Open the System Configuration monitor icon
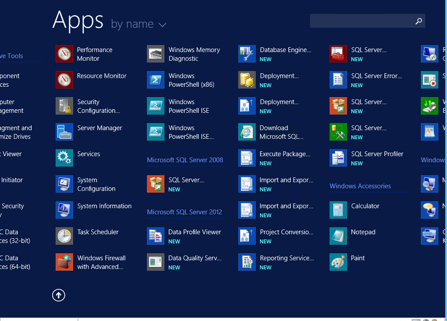The width and height of the screenshot is (447, 321). 64,184
